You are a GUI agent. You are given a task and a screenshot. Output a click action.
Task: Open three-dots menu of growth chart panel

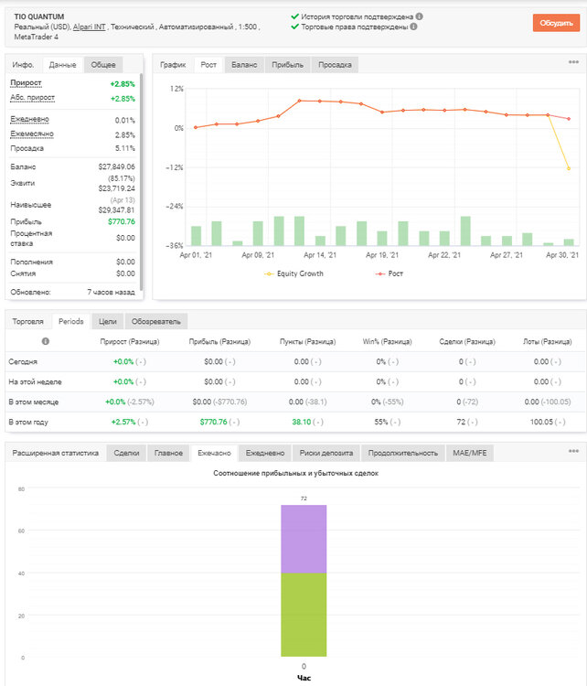pyautogui.click(x=573, y=62)
